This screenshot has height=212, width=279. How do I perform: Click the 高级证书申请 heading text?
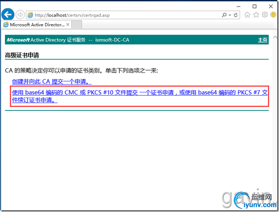tap(22, 55)
